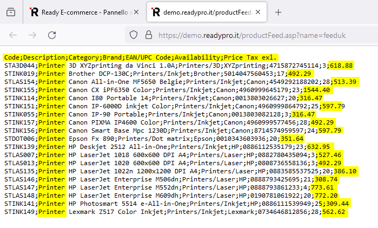
Task: Click EAN code 0734646812856
Action: pyautogui.click(x=282, y=212)
